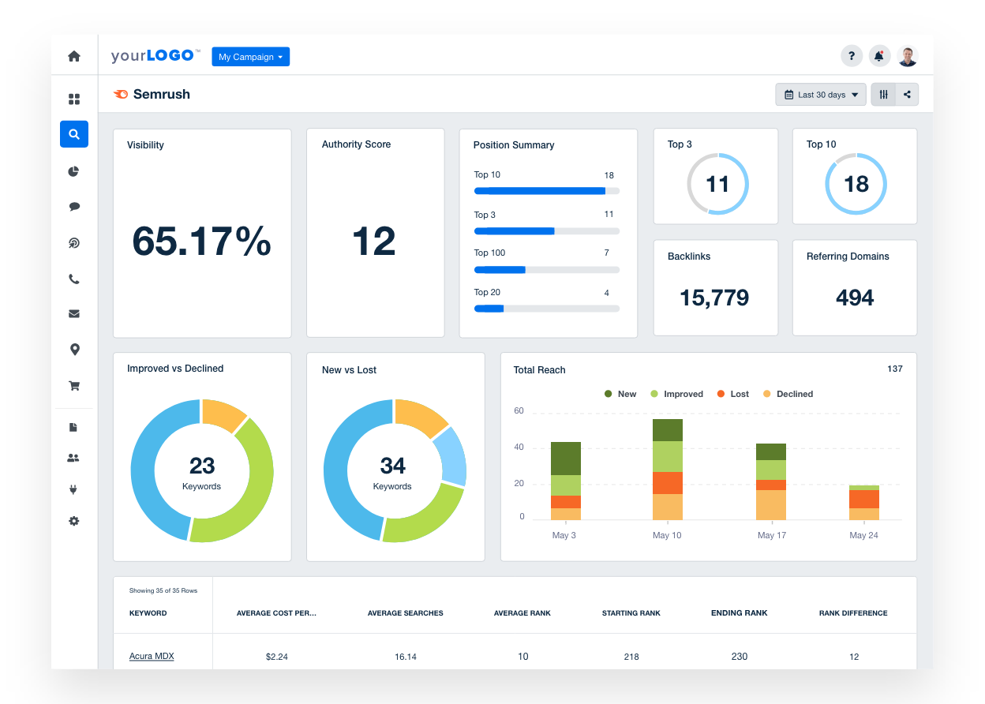Select the magnifier SEO tab in sidebar
Image resolution: width=985 pixels, height=704 pixels.
[74, 134]
